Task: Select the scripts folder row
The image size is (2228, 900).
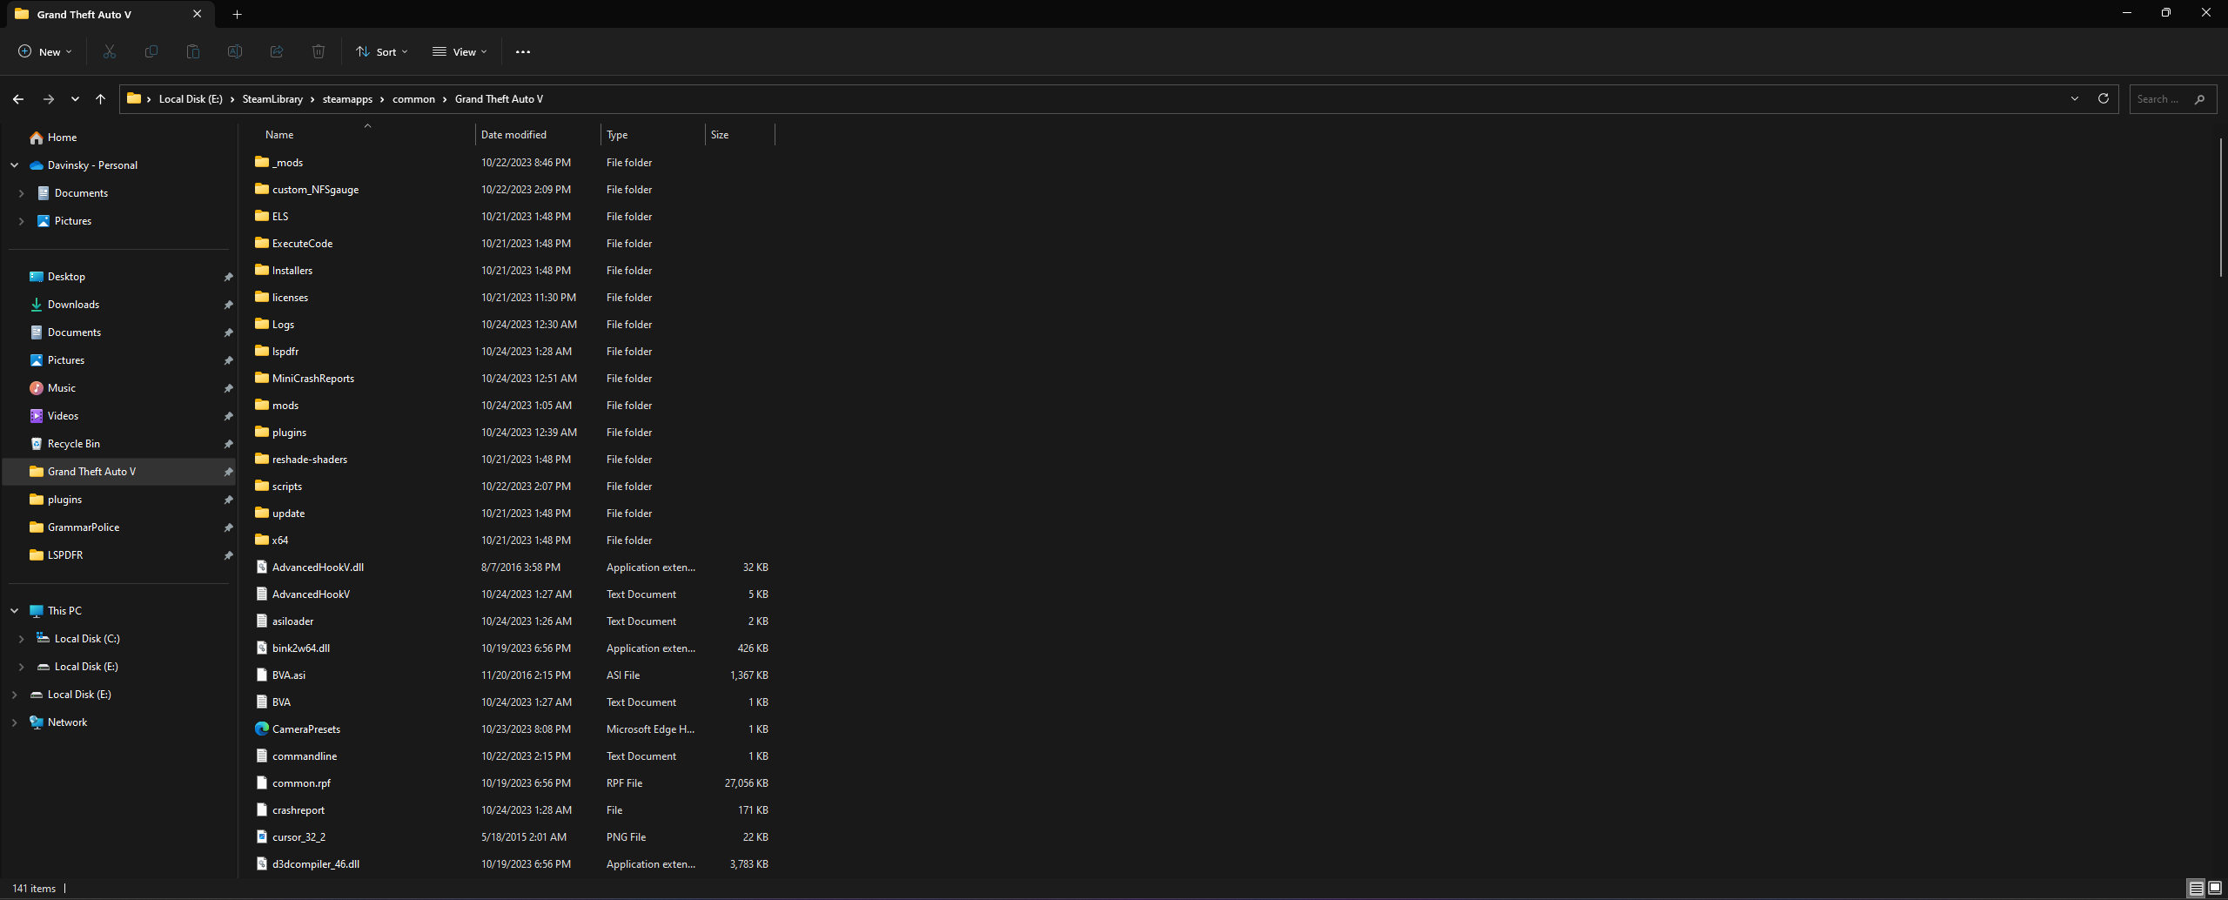Action: coord(512,487)
